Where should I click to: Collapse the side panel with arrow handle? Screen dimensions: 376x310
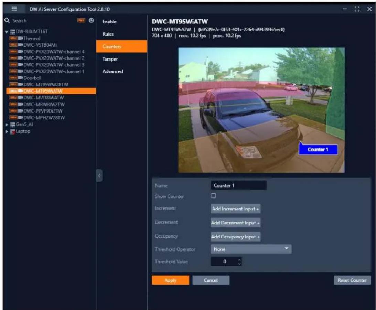point(99,175)
